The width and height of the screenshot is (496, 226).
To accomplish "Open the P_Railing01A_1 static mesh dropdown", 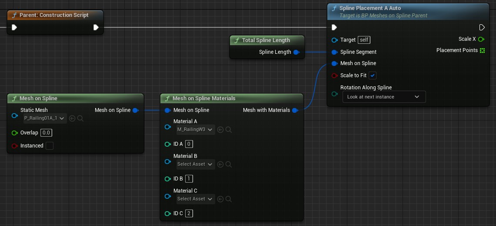I will [x=45, y=118].
